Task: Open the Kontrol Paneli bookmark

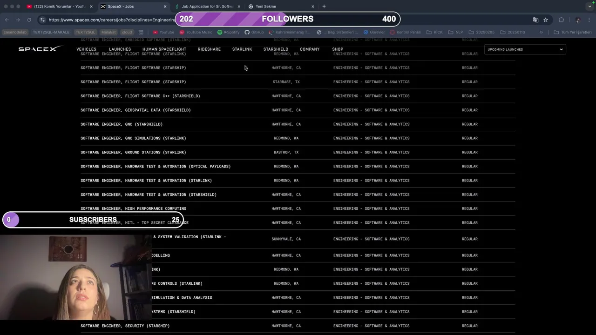Action: [x=405, y=32]
